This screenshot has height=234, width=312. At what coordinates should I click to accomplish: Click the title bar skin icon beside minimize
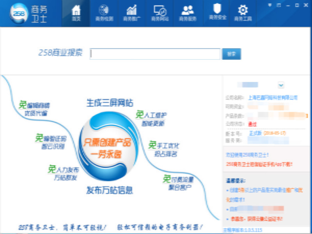click(279, 5)
